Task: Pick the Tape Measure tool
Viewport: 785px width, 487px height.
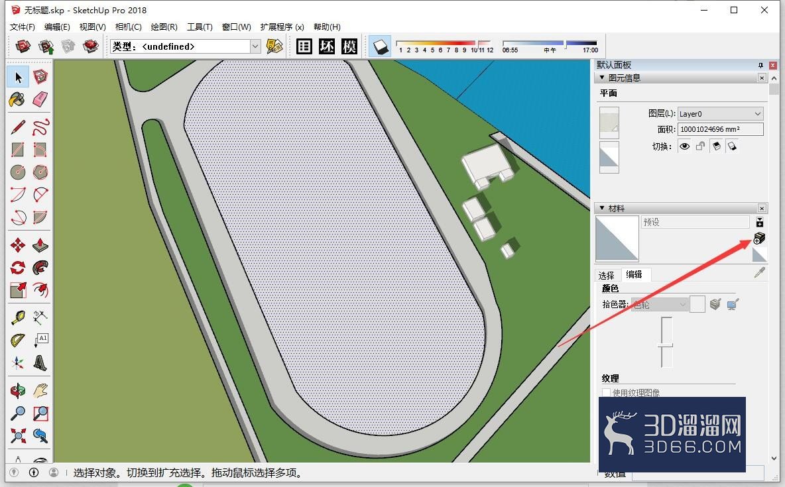Action: coord(18,317)
